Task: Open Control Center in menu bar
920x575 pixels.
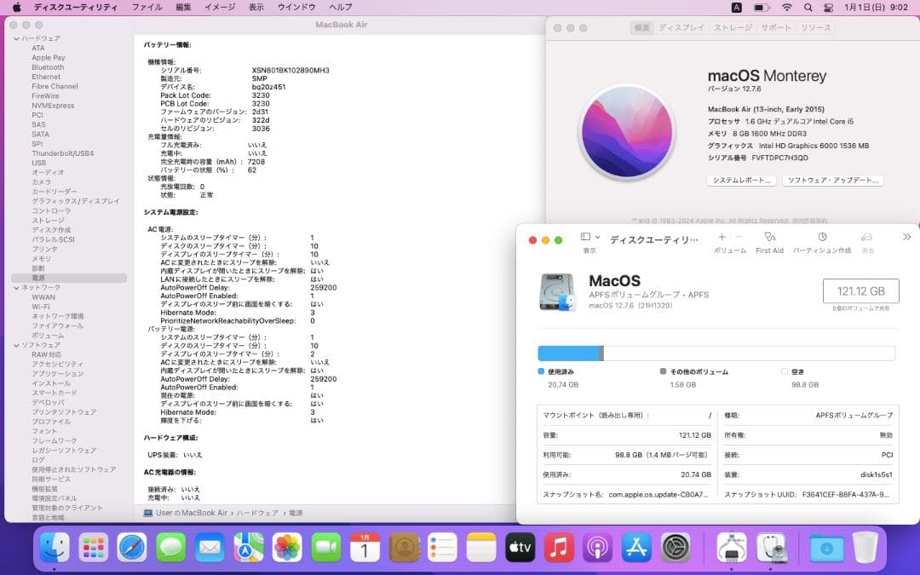Action: pyautogui.click(x=829, y=8)
